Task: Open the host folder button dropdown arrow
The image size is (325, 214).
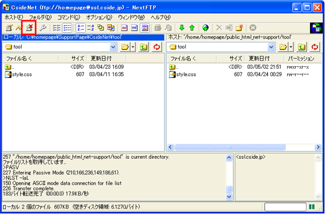Action: (291, 47)
